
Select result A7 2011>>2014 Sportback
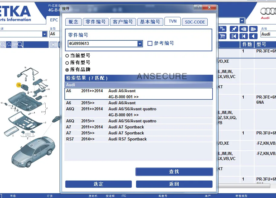(139, 127)
